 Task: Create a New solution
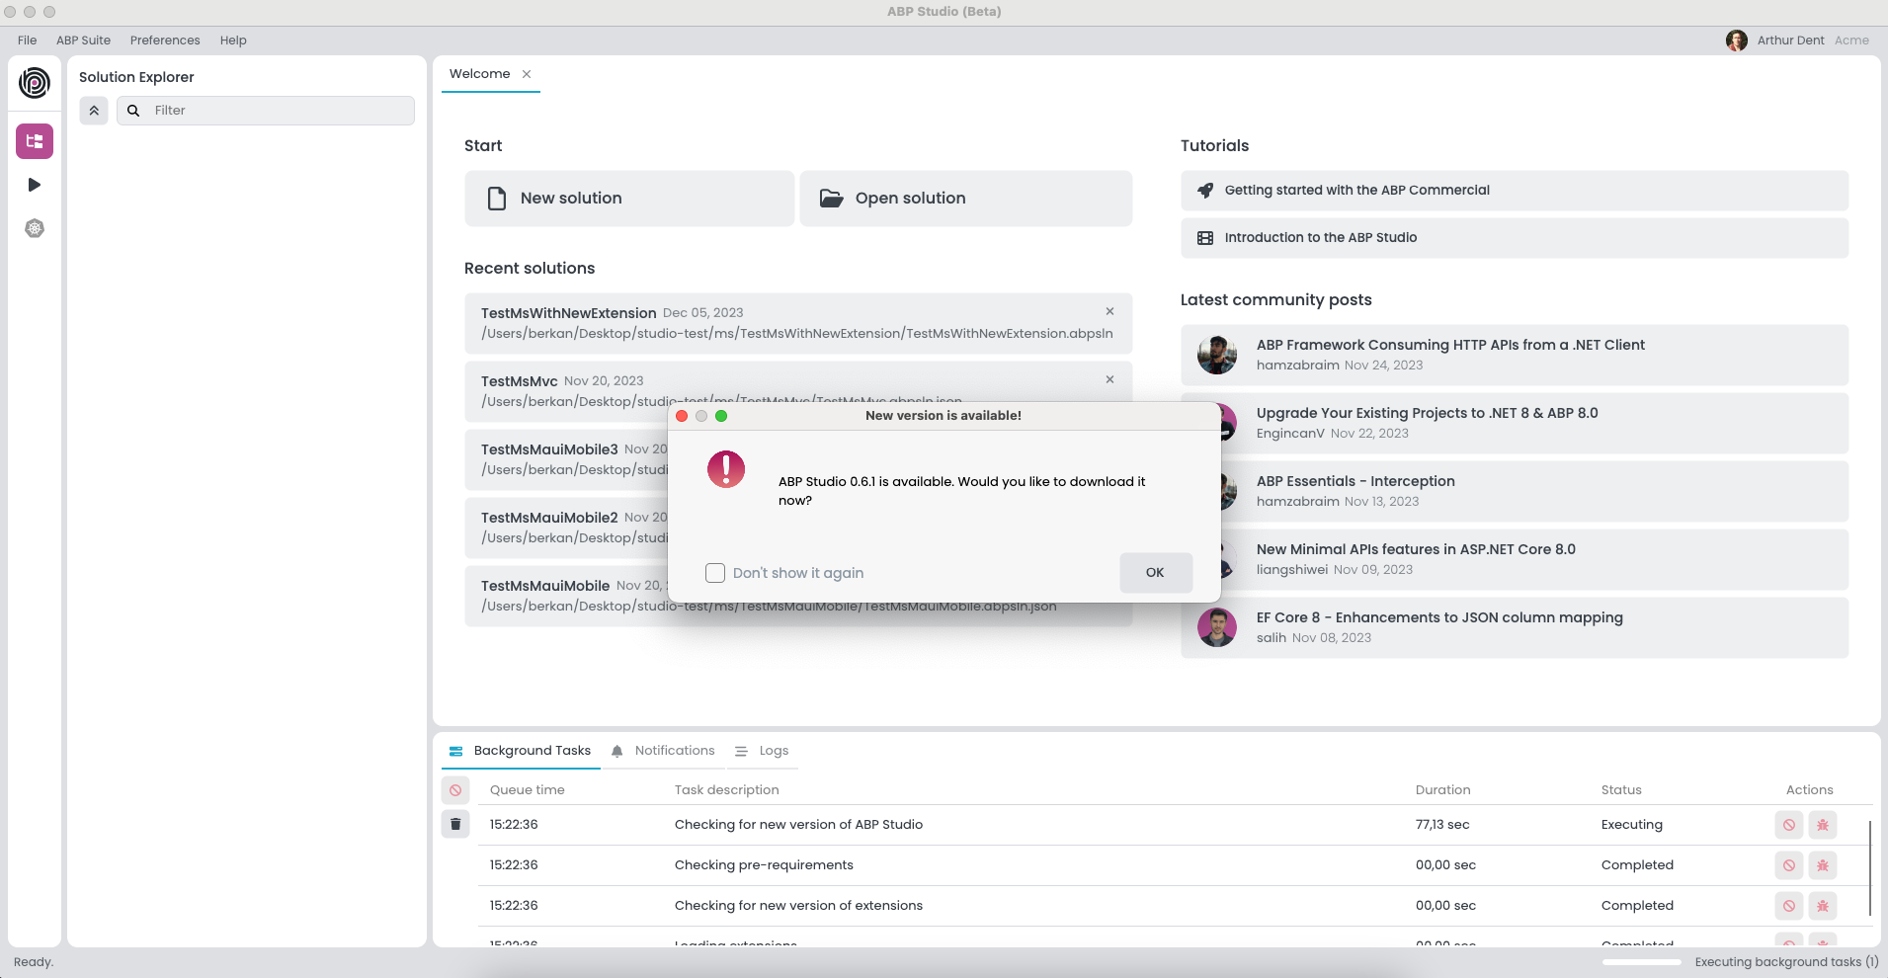629,198
